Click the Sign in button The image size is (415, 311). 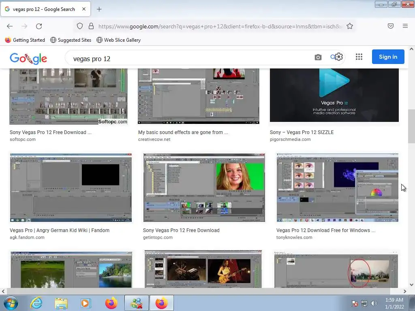click(x=388, y=57)
